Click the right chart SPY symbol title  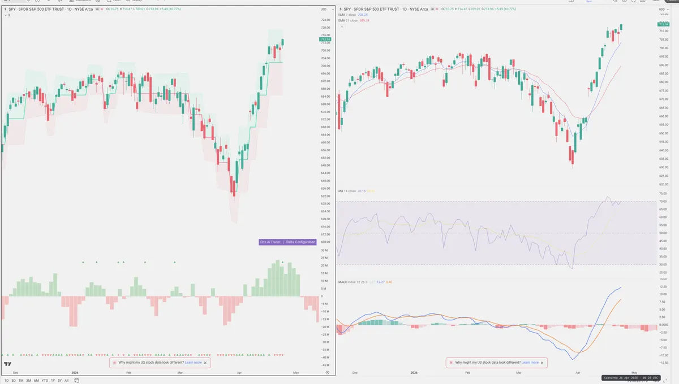click(x=386, y=9)
